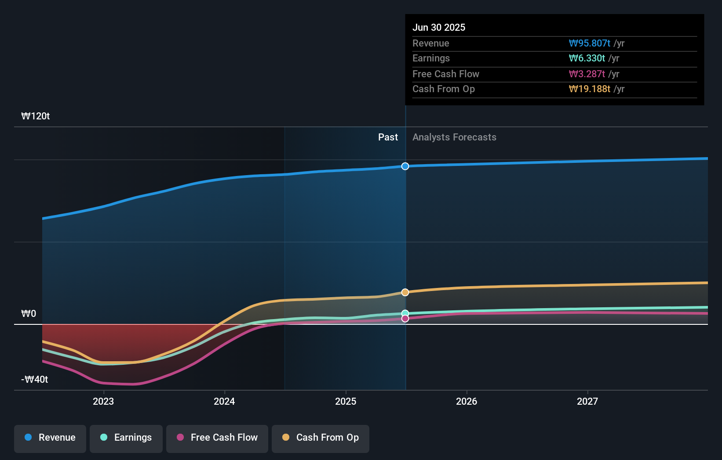Click the 2026 x-axis label
The height and width of the screenshot is (460, 722).
click(467, 401)
